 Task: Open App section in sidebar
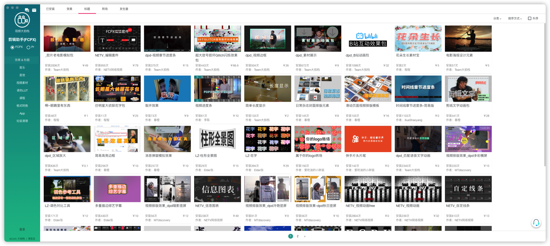point(22,113)
